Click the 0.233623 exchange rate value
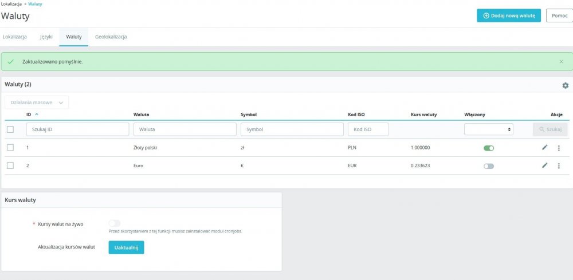The width and height of the screenshot is (573, 280). pos(420,165)
